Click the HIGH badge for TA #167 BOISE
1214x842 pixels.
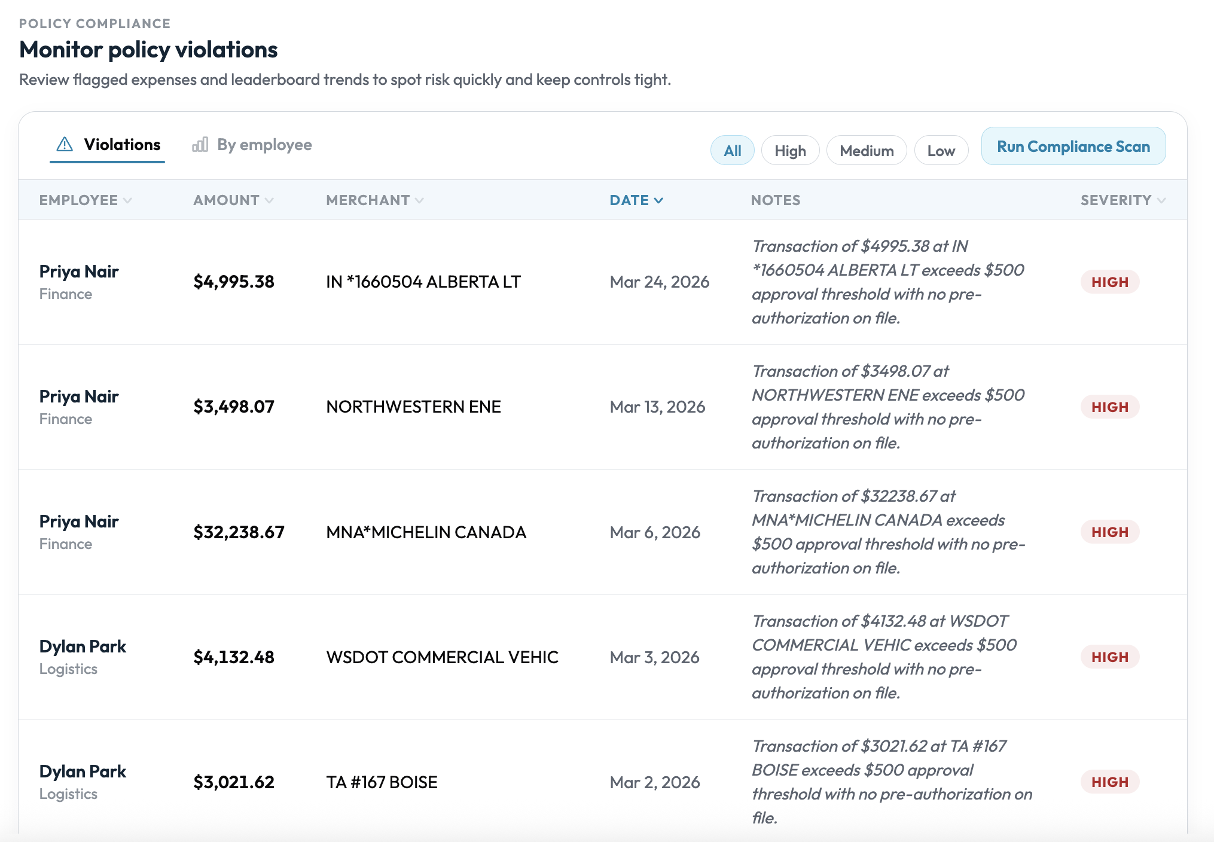point(1110,782)
